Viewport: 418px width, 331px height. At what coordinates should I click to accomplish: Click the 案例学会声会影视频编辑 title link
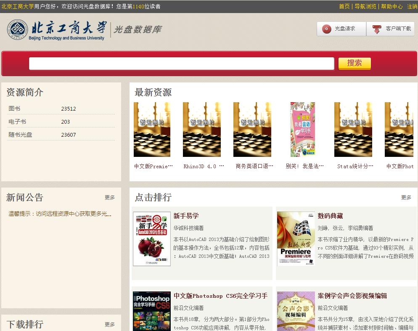(352, 296)
